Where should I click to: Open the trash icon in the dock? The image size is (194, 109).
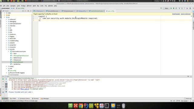click(123, 106)
